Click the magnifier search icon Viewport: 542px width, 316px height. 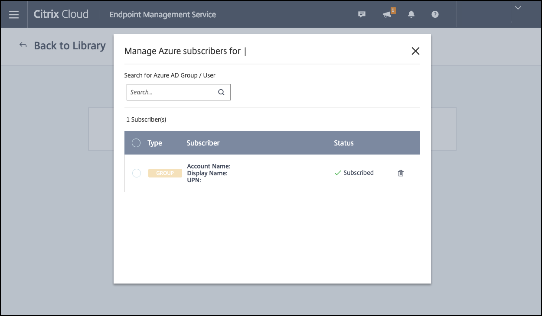coord(221,92)
